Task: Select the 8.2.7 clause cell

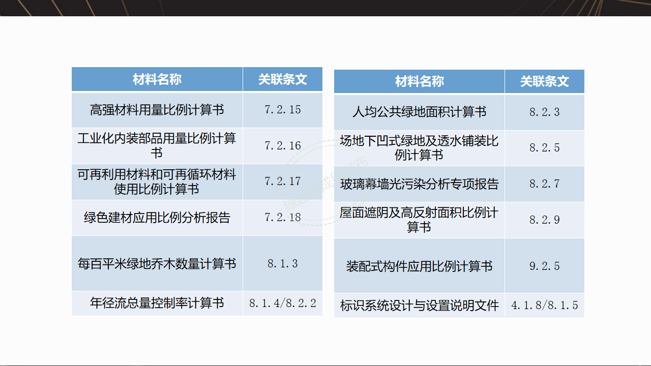Action: (545, 184)
